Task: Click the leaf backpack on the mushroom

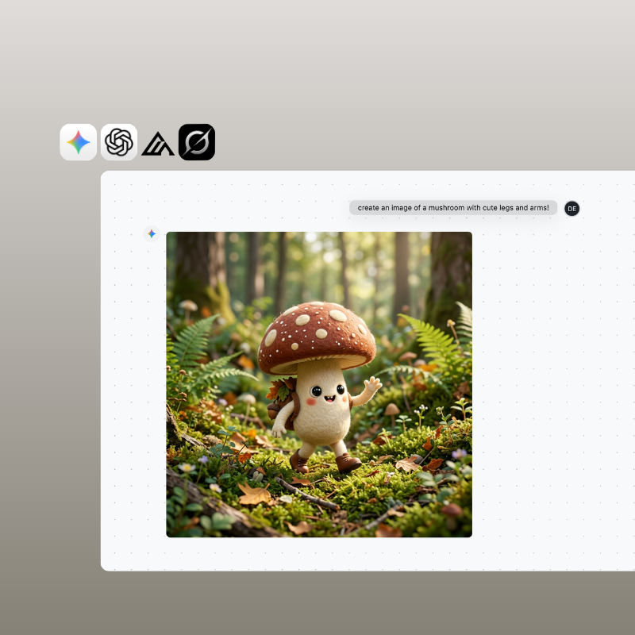Action: click(x=283, y=401)
